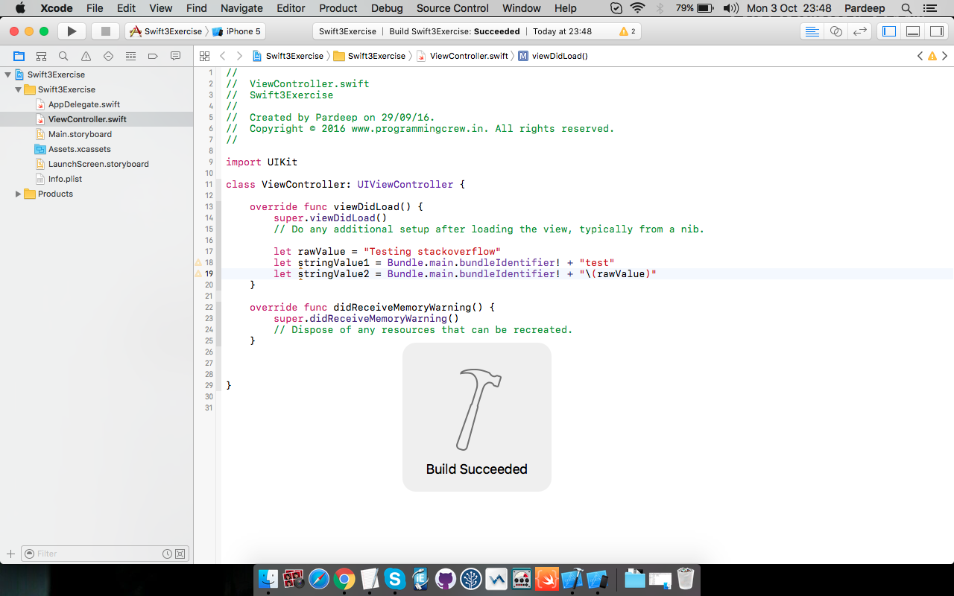Open the Product menu
Image resolution: width=954 pixels, height=596 pixels.
pyautogui.click(x=338, y=8)
